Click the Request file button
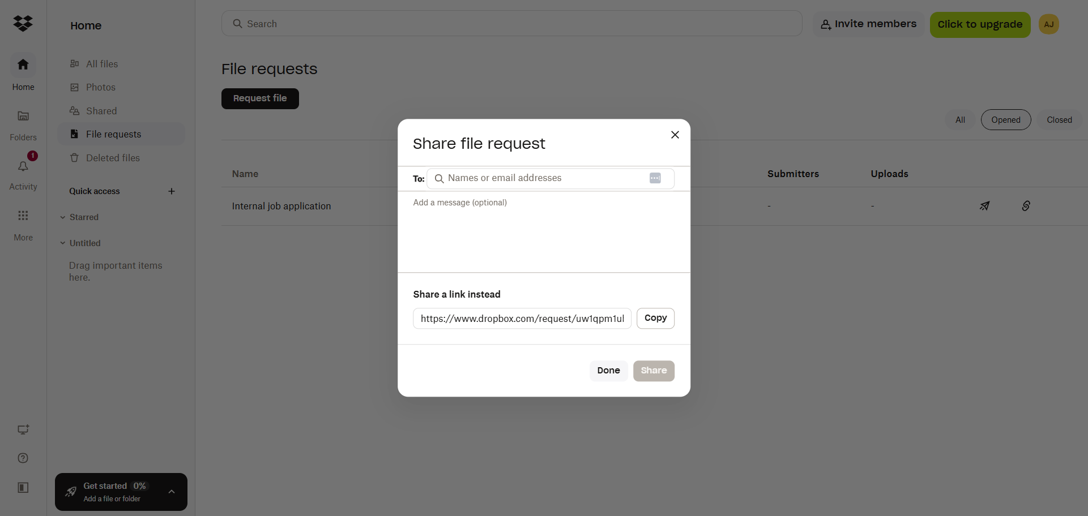Screen dimensions: 1088x516 tap(260, 98)
